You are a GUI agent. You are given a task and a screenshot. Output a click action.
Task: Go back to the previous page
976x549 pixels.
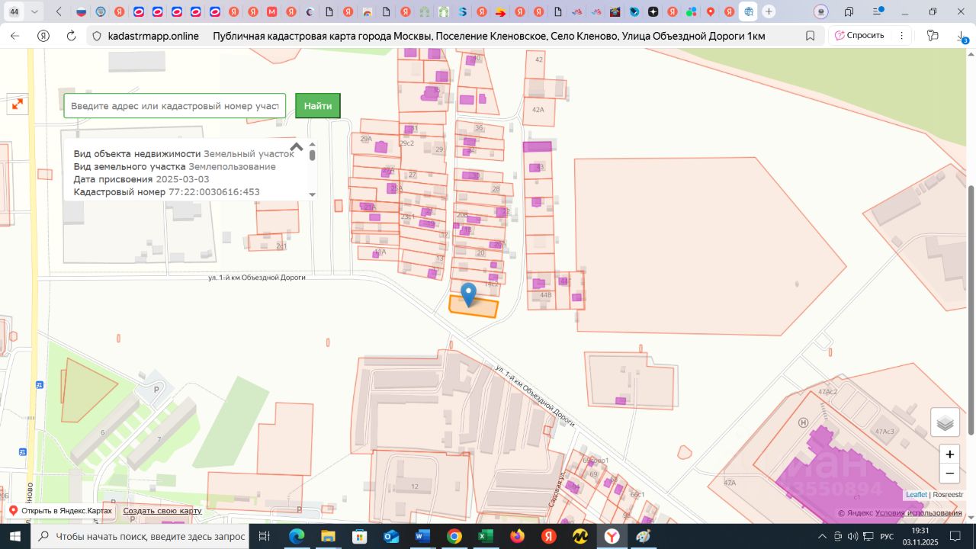click(x=14, y=36)
